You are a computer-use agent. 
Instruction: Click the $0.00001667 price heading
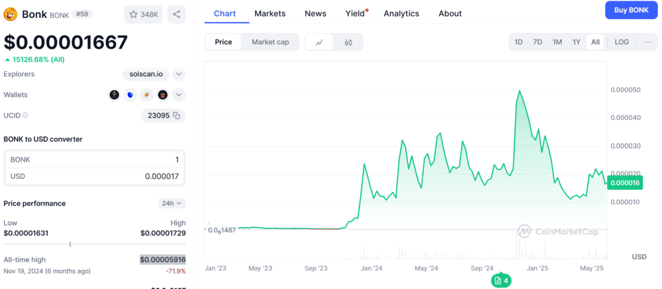coord(66,42)
